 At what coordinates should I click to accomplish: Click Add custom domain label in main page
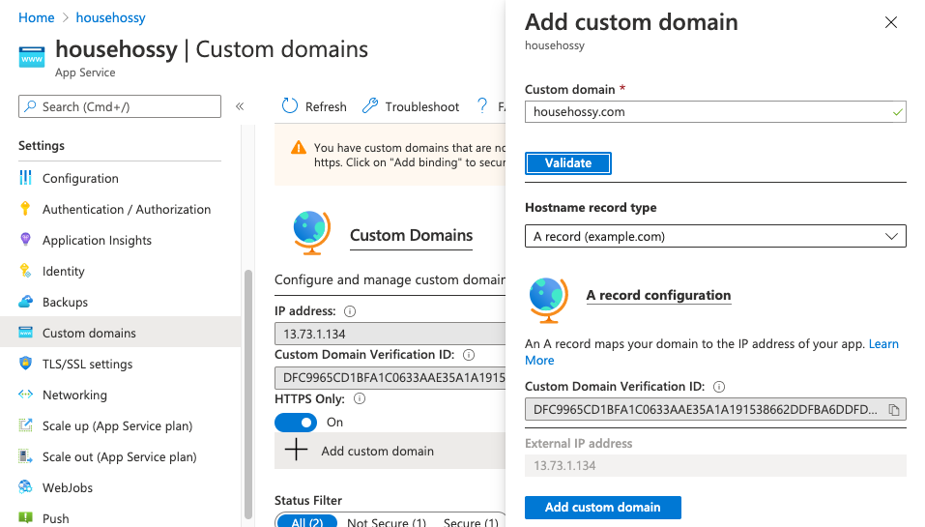pos(378,451)
